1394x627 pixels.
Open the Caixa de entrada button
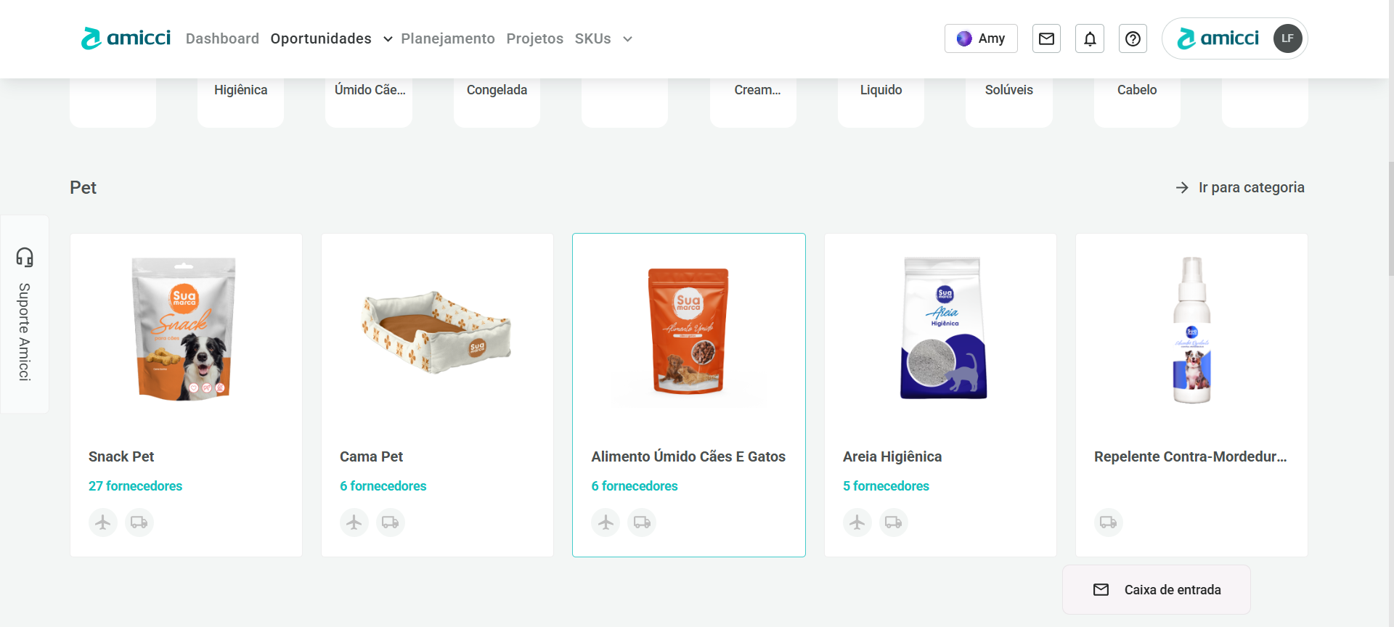1157,590
